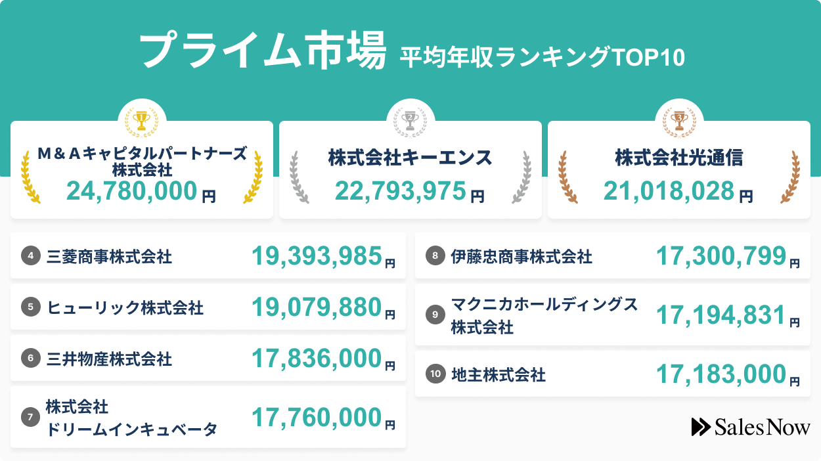The image size is (821, 461).
Task: Click the ドリームインキュベータ salary 17,760,000
Action: point(317,418)
